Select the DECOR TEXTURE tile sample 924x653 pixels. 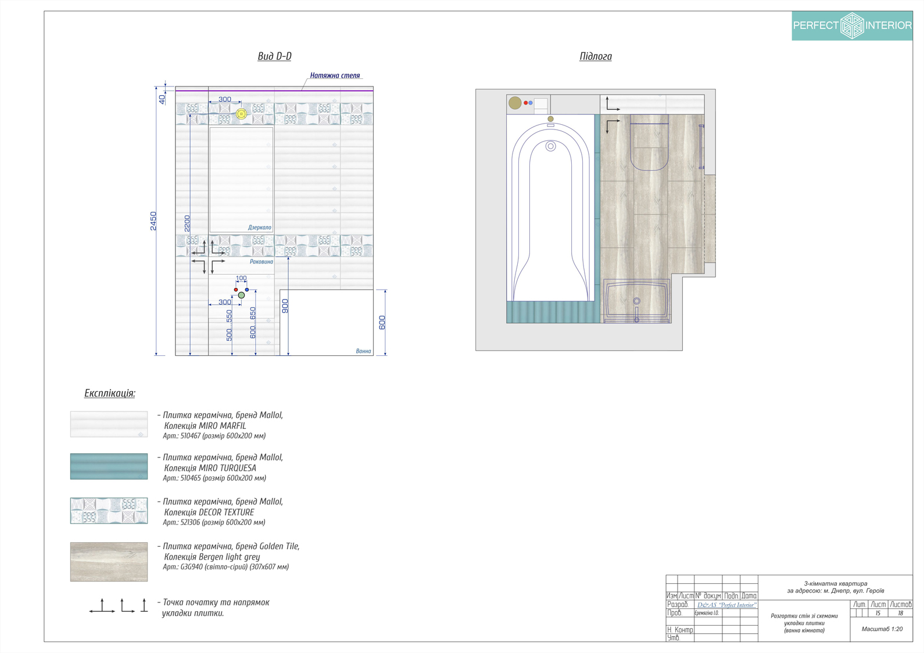(x=109, y=511)
